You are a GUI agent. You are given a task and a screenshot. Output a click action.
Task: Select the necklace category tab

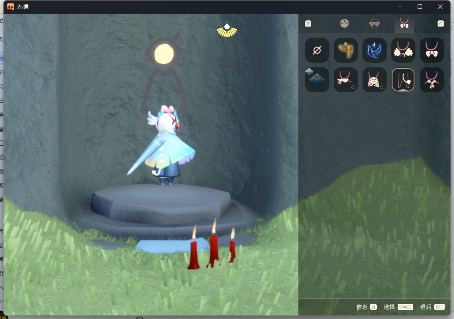pyautogui.click(x=404, y=23)
